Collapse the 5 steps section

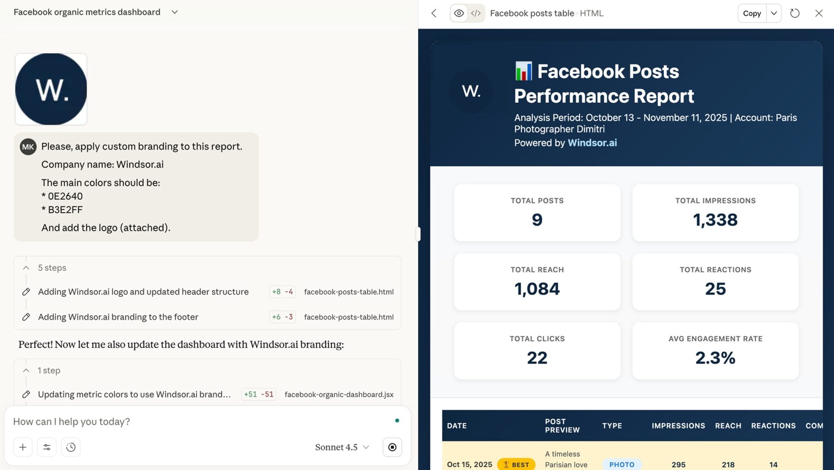[26, 268]
